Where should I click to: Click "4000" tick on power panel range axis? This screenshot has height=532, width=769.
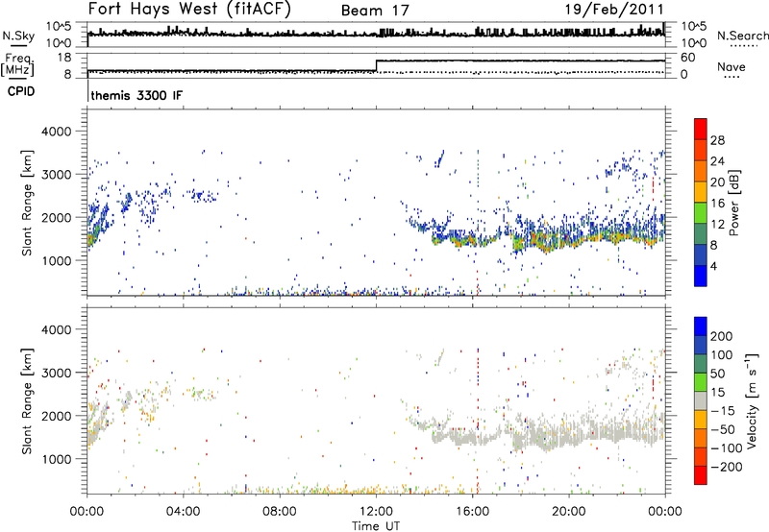(x=56, y=132)
